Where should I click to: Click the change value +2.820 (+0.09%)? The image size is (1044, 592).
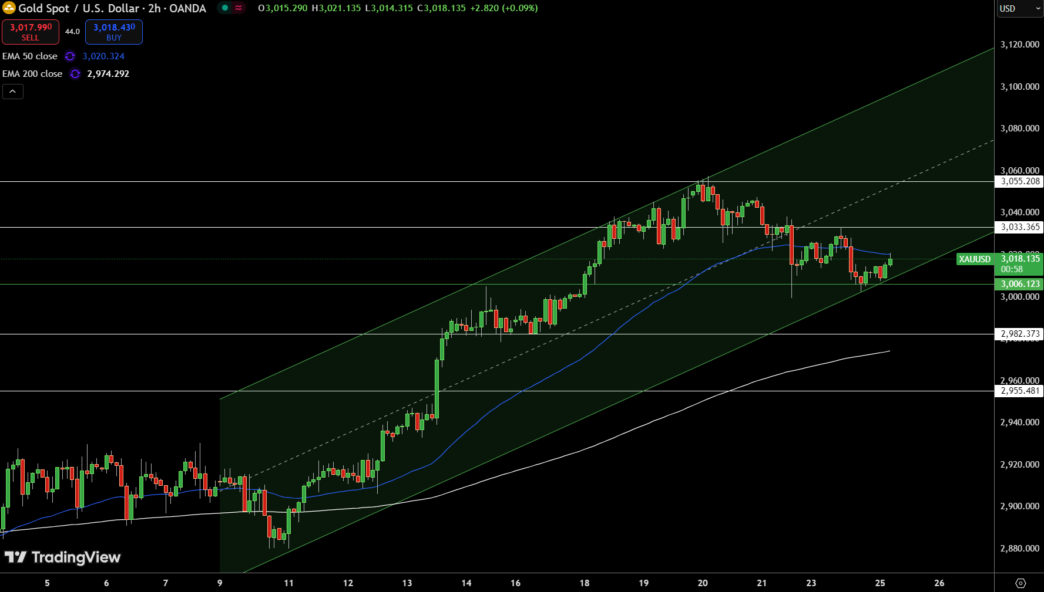point(504,8)
